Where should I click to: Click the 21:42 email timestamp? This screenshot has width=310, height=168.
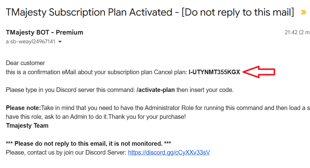pyautogui.click(x=291, y=32)
